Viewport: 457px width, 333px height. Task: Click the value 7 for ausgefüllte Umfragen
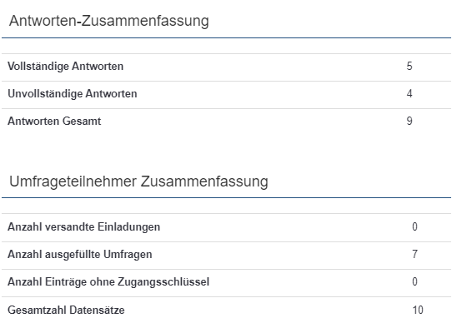(x=414, y=254)
